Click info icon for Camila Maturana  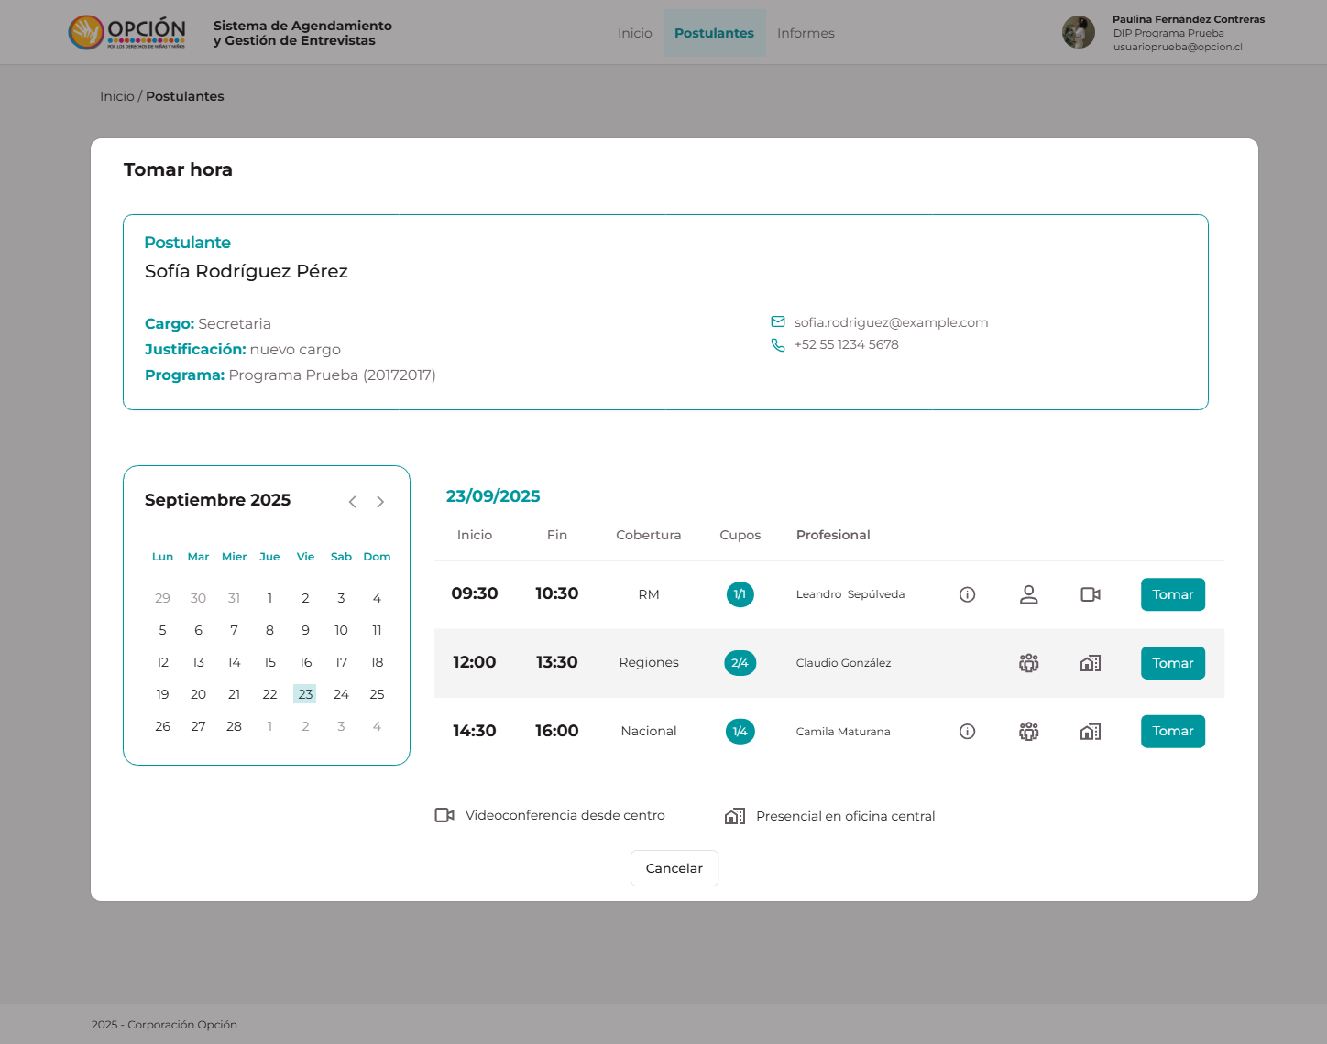pyautogui.click(x=967, y=731)
